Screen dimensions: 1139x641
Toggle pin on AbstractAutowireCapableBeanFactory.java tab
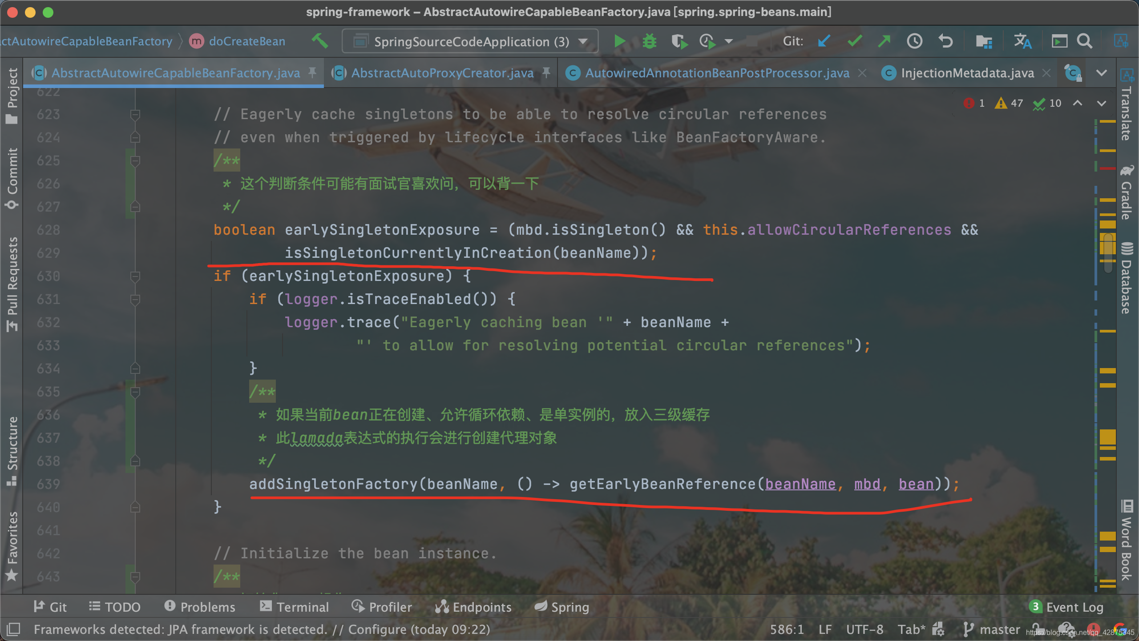313,72
